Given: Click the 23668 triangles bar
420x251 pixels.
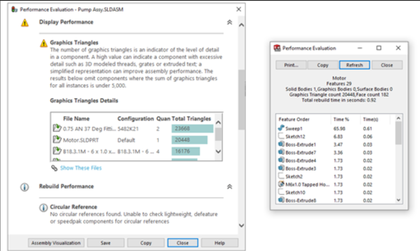Looking at the screenshot, I should tap(192, 128).
